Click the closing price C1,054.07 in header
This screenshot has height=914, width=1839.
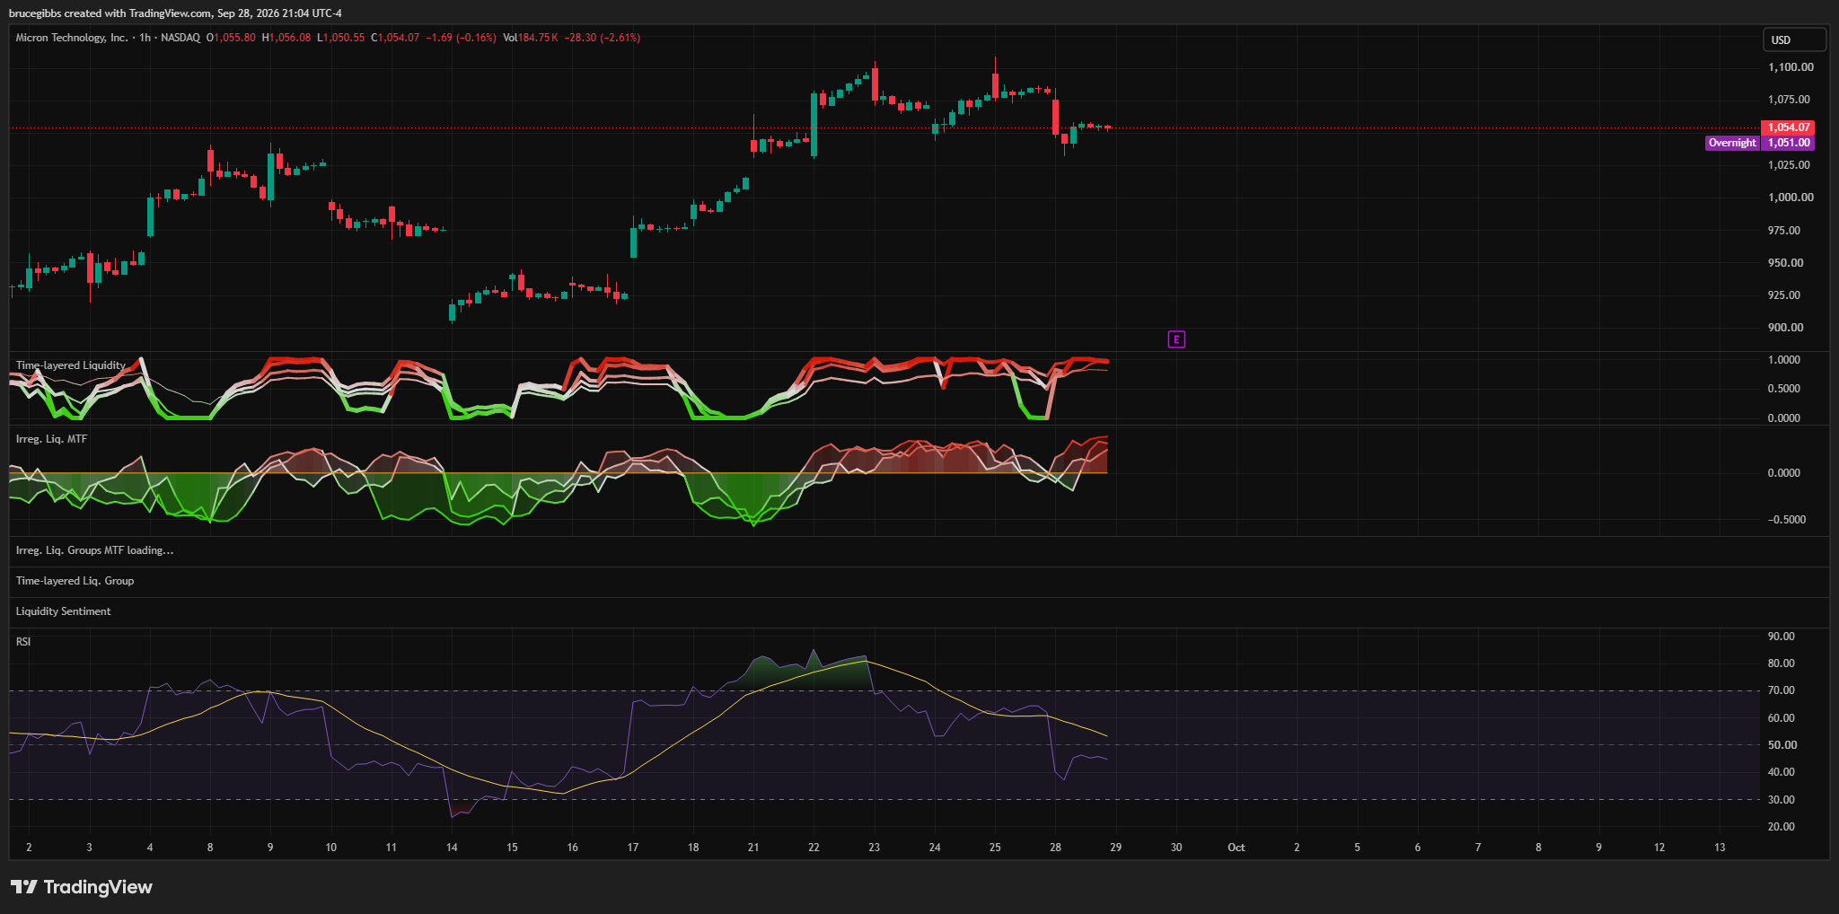tap(395, 38)
